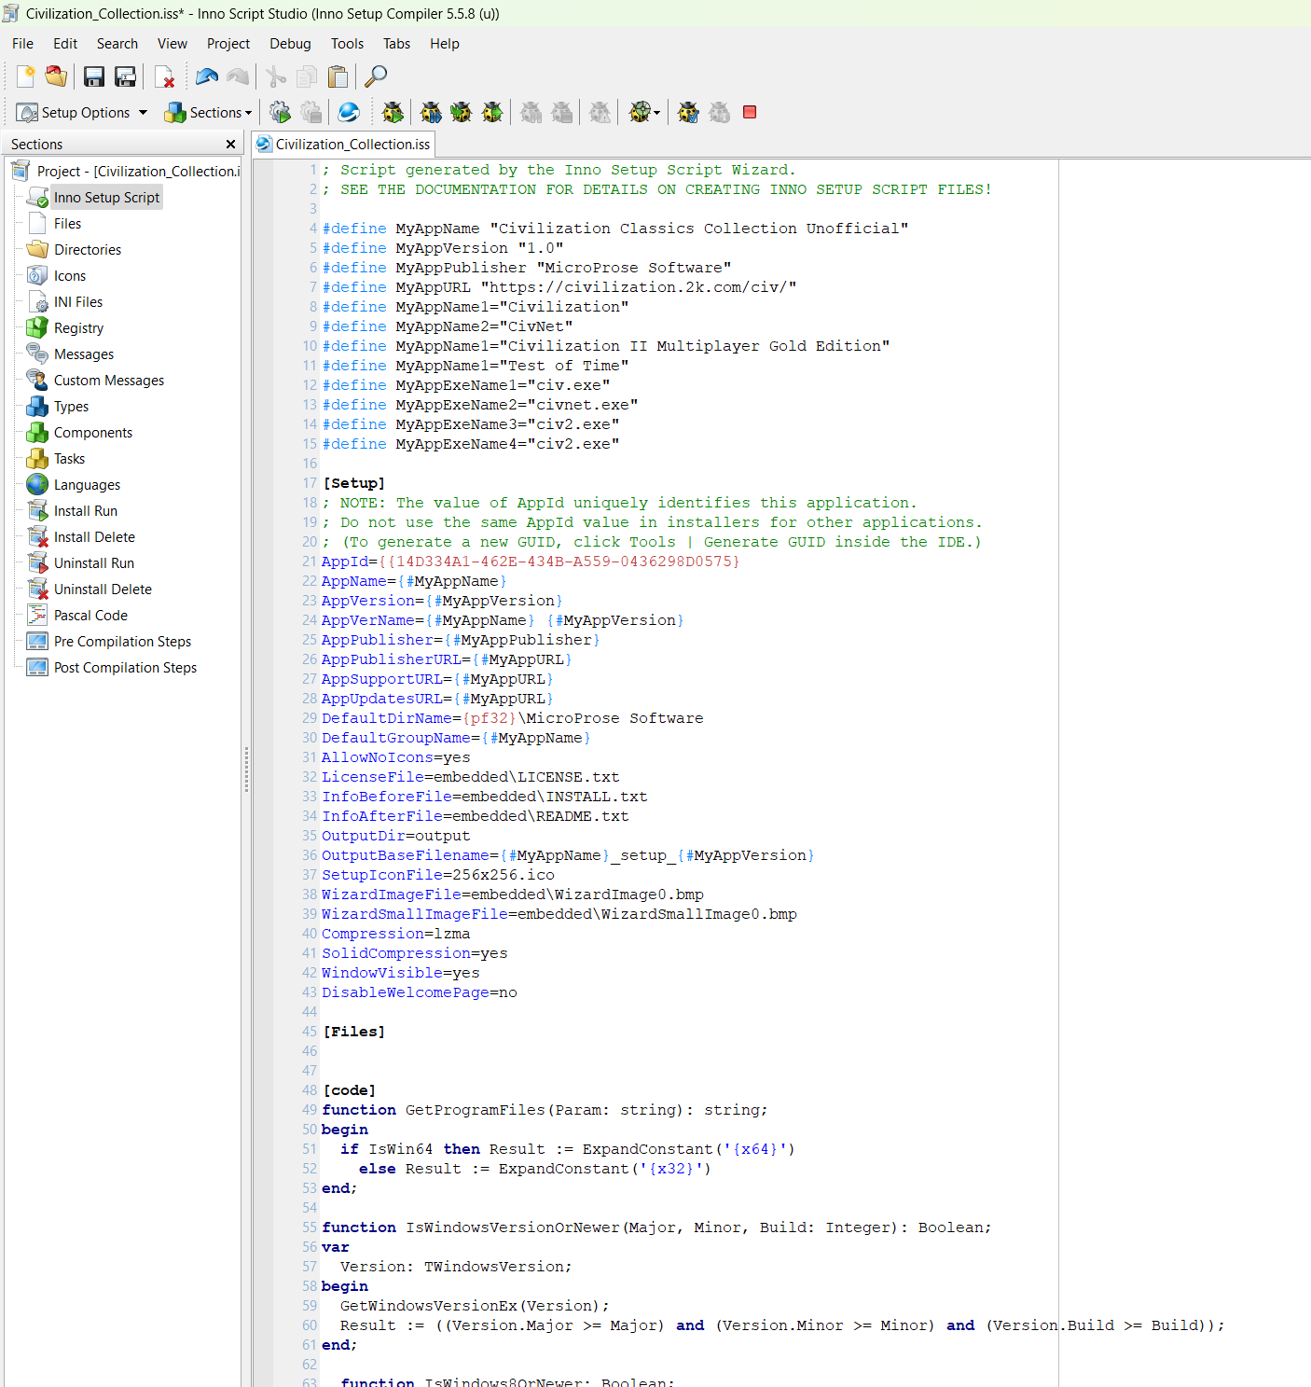
Task: Open the Project menu
Action: pyautogui.click(x=228, y=44)
